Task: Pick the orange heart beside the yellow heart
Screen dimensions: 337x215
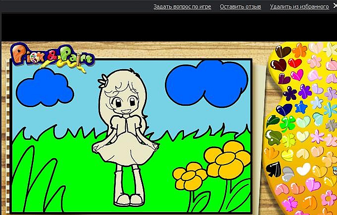Action: (272, 153)
